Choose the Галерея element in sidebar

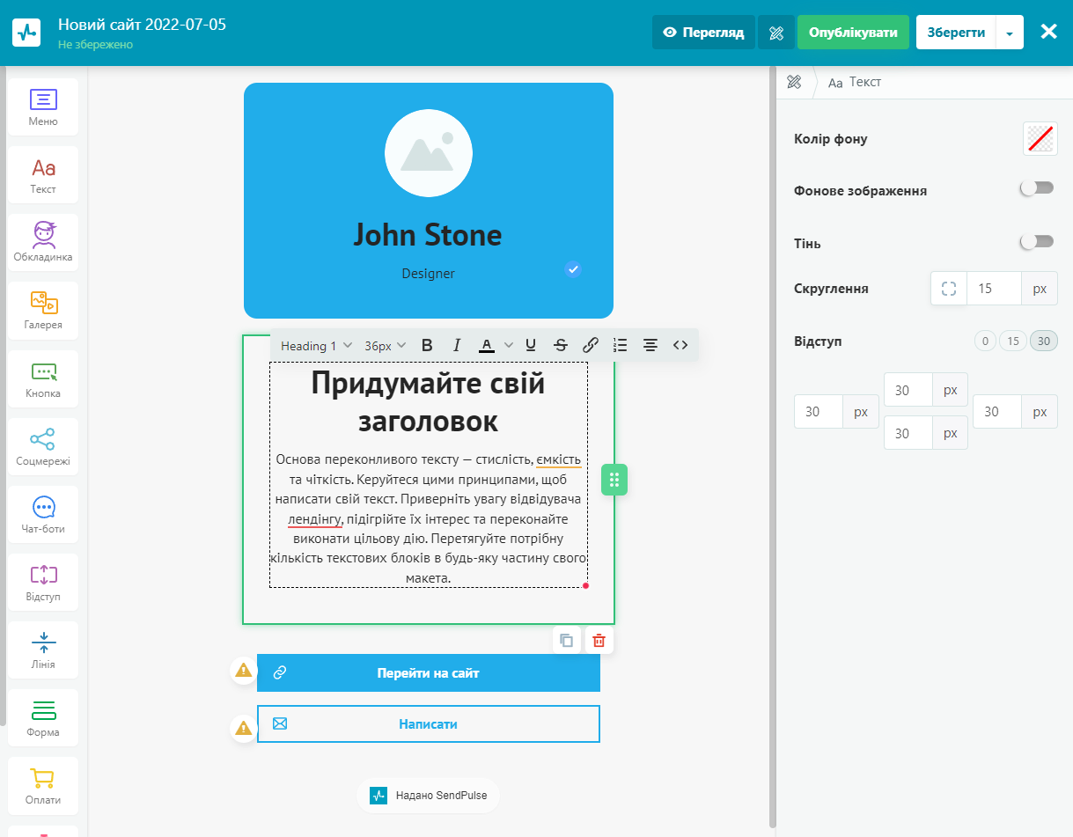(43, 311)
